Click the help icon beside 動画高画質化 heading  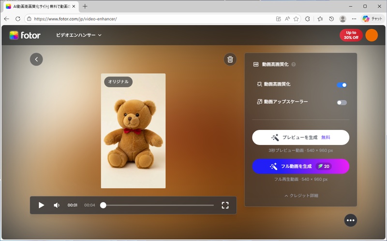pyautogui.click(x=294, y=64)
